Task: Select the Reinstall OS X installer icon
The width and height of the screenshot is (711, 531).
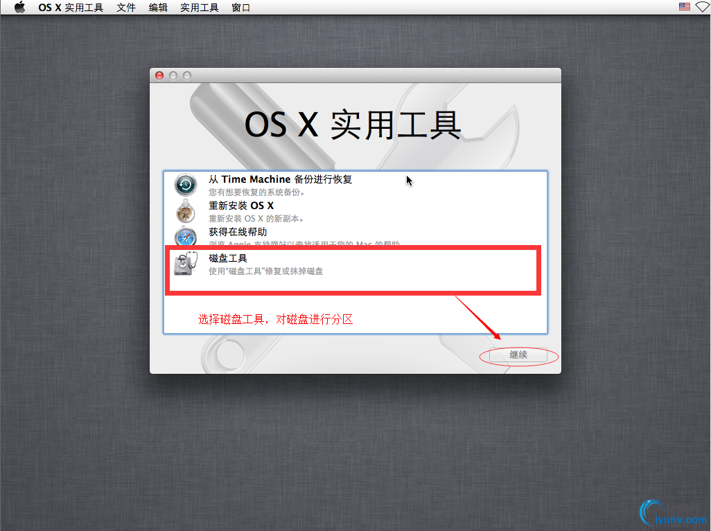Action: pos(186,210)
